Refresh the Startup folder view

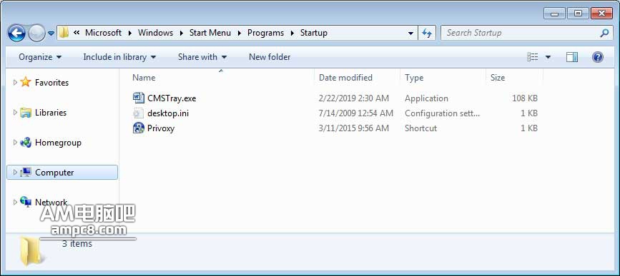coord(427,33)
